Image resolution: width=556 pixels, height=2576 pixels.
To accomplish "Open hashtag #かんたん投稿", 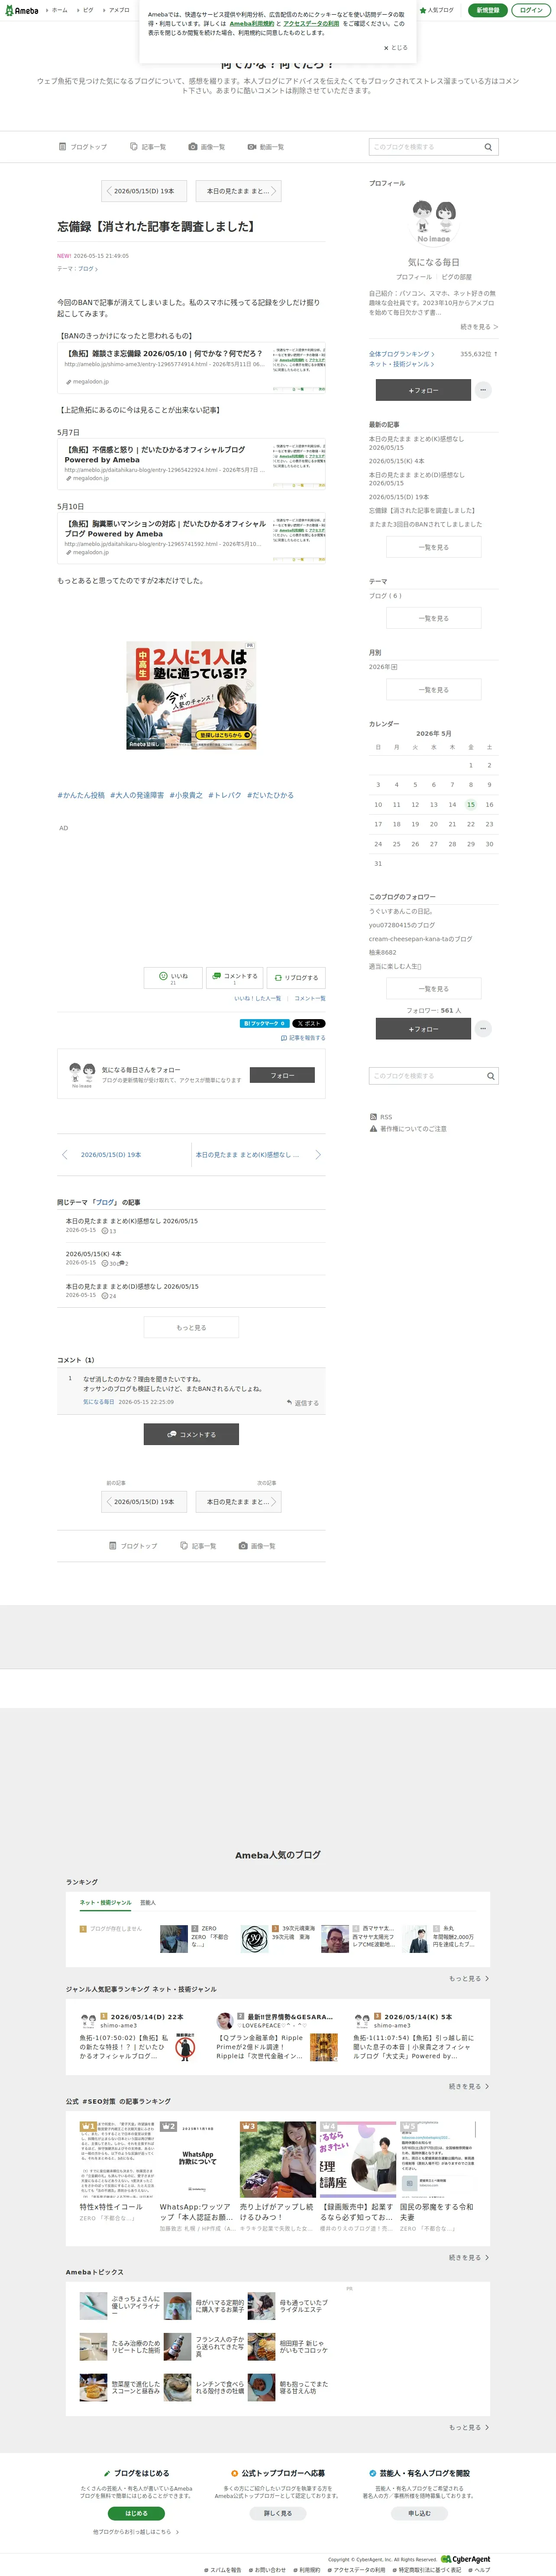I will (81, 795).
